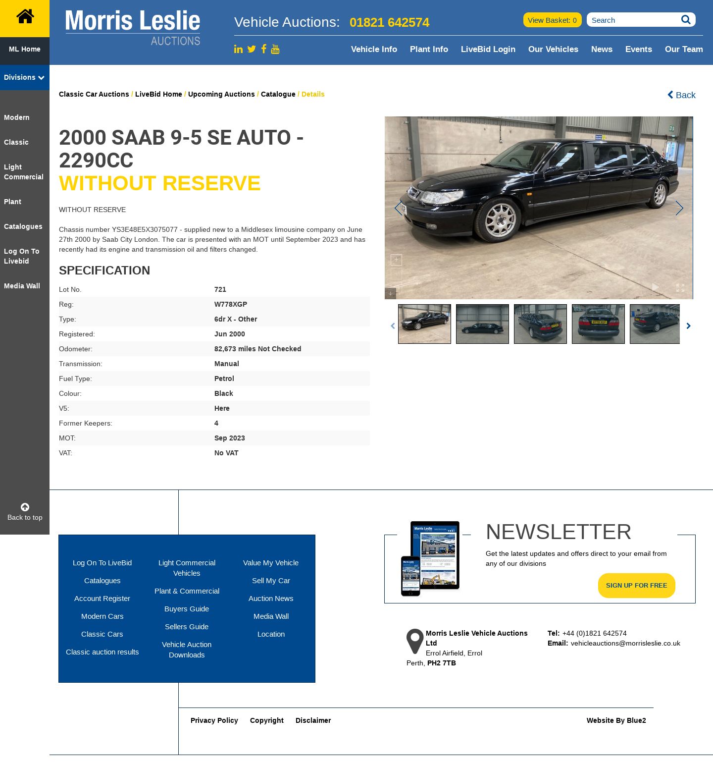The image size is (713, 762).
Task: Click the search magnifier icon
Action: coord(686,20)
